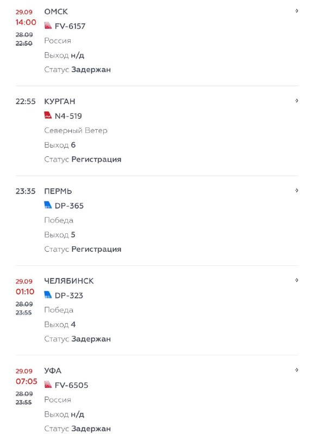
Task: Click the rescheduled 01:10 departure time
Action: pos(25,291)
